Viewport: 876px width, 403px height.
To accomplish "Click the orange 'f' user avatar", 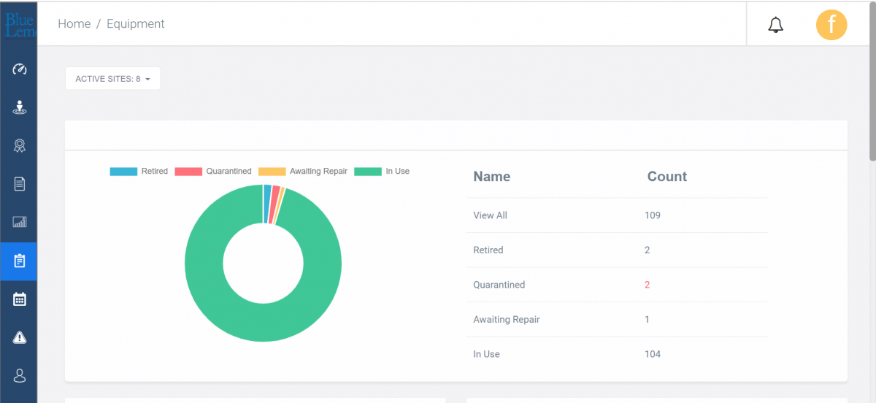I will click(x=831, y=25).
